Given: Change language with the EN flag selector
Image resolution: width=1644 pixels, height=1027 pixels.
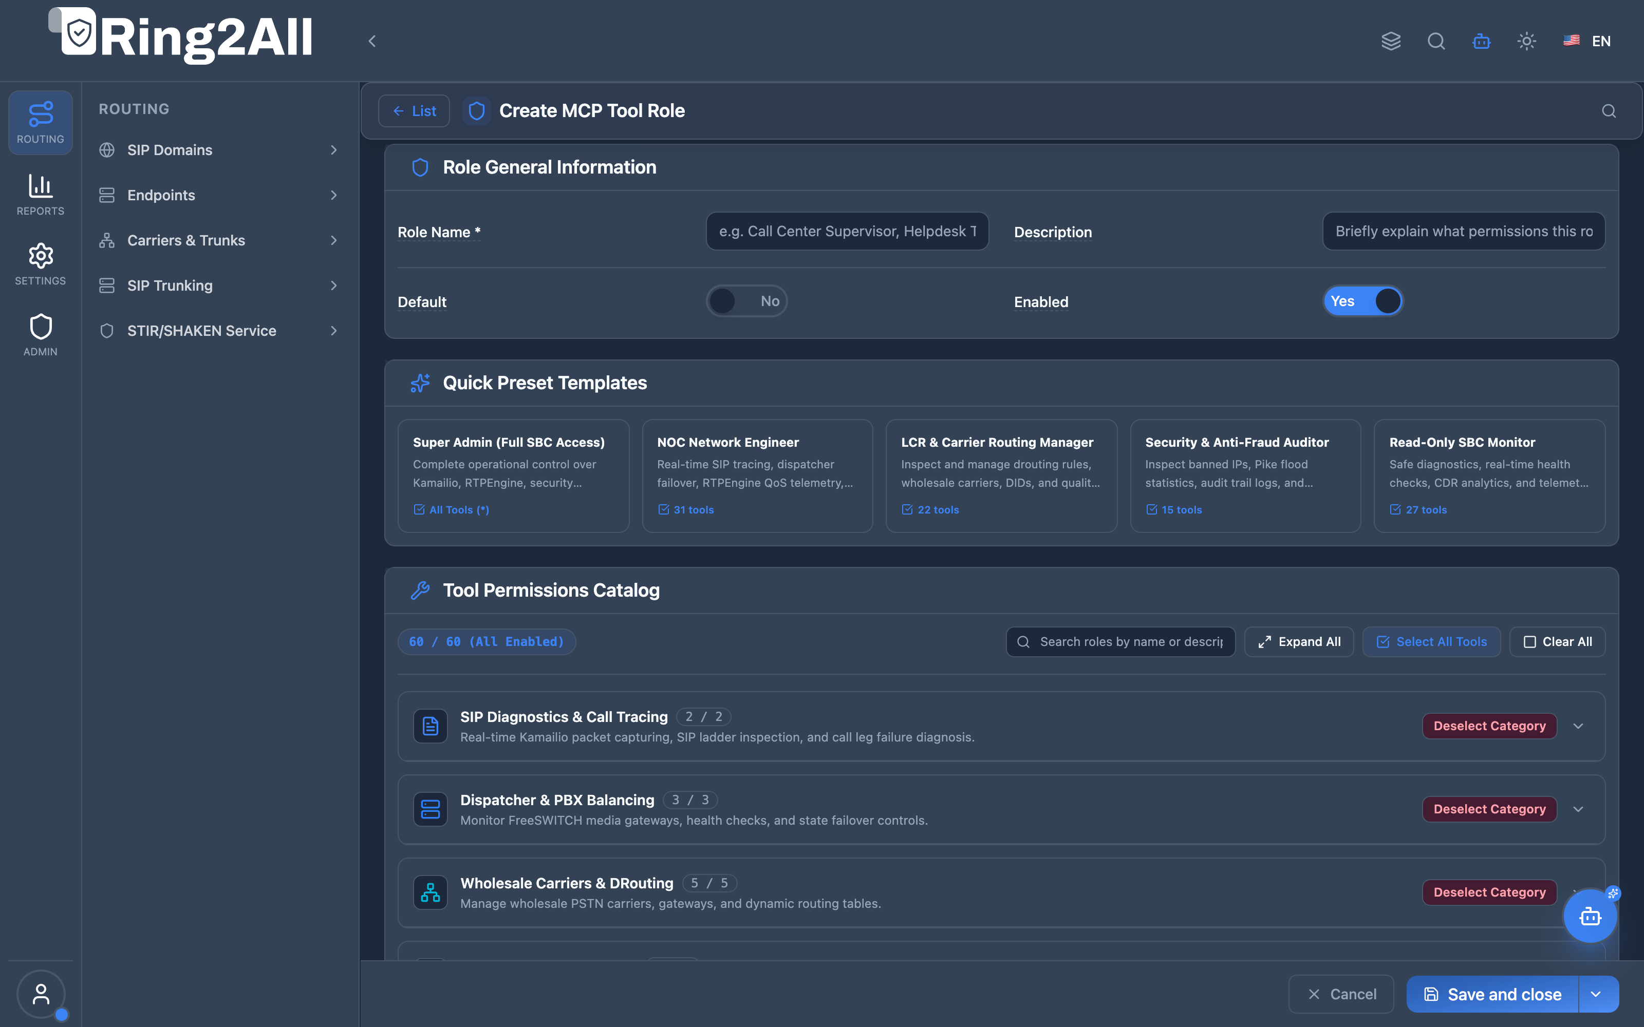Looking at the screenshot, I should click(x=1587, y=41).
